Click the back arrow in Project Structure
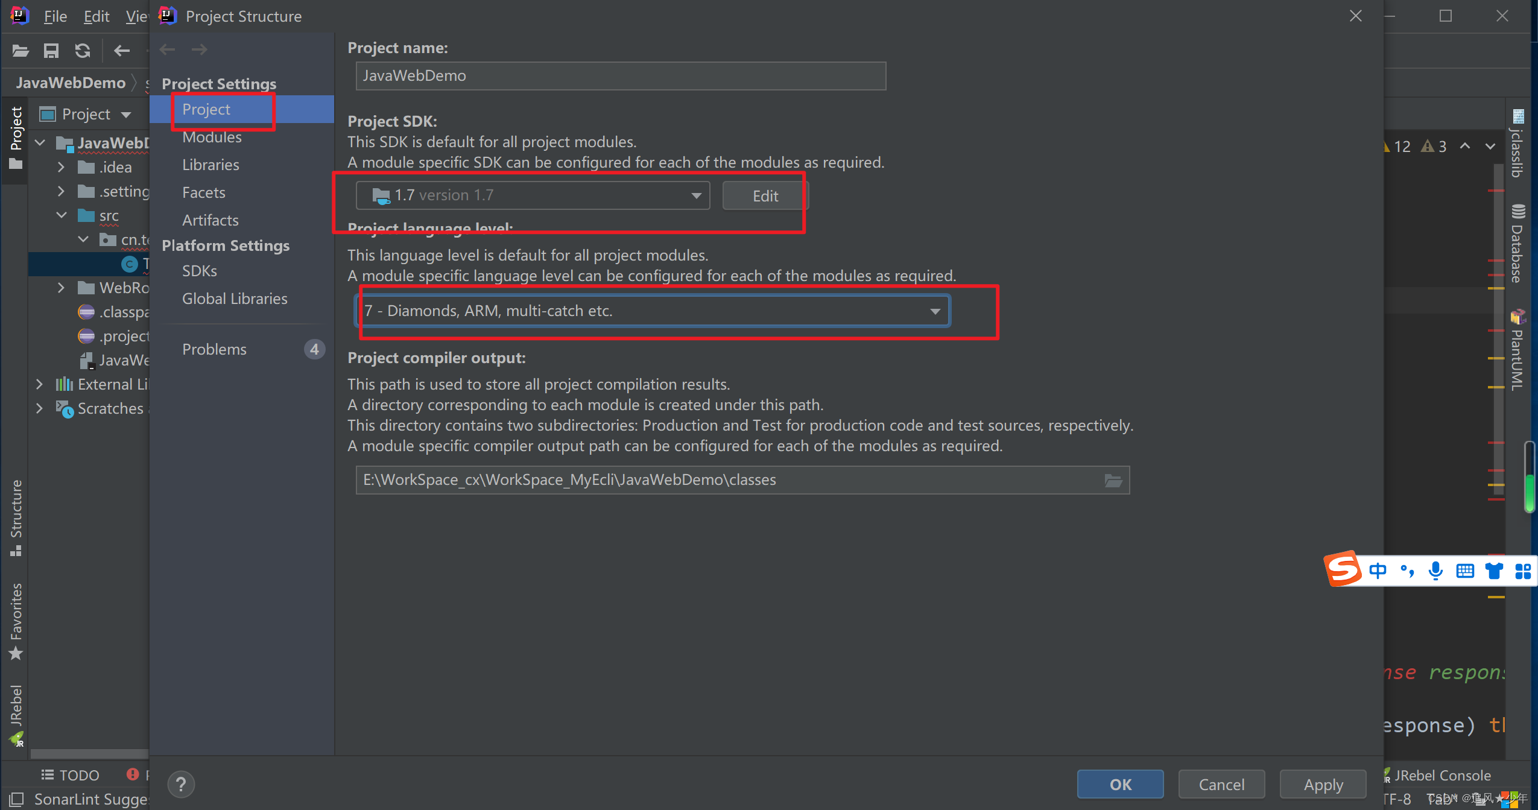 (167, 49)
